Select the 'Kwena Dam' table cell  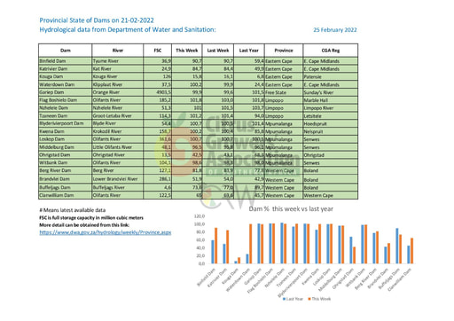pos(66,131)
